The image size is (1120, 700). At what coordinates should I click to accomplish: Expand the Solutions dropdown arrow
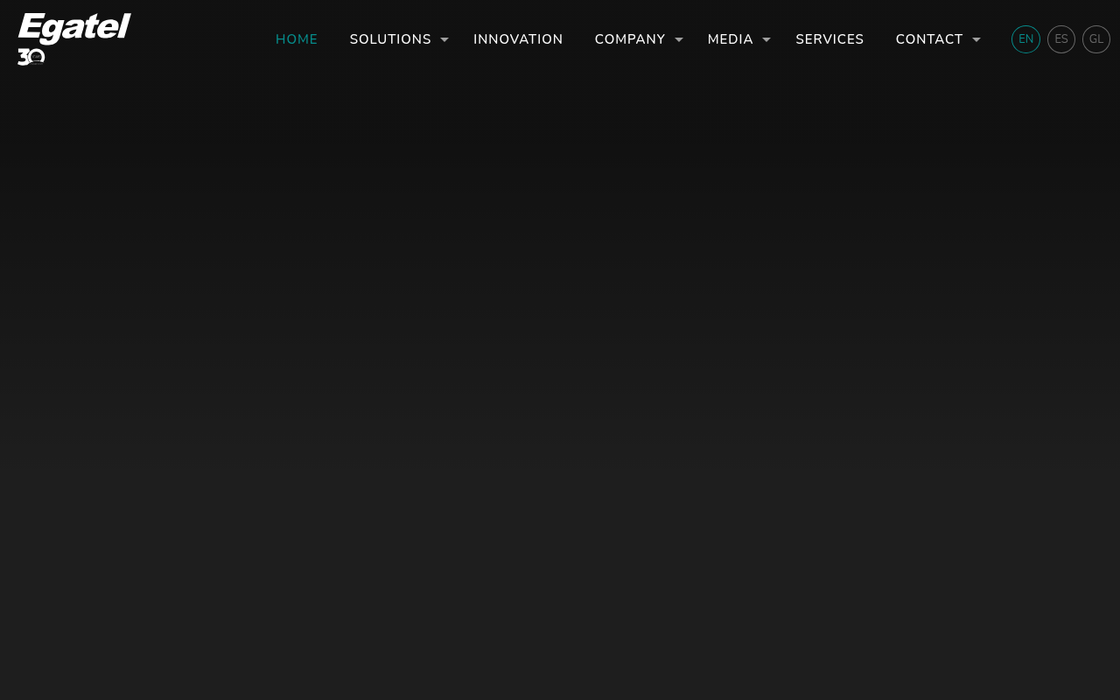pyautogui.click(x=444, y=39)
